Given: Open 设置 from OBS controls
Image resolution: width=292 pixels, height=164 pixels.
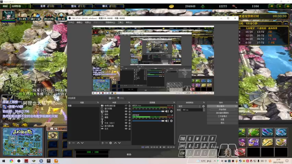Looking at the screenshot, I should (222, 120).
